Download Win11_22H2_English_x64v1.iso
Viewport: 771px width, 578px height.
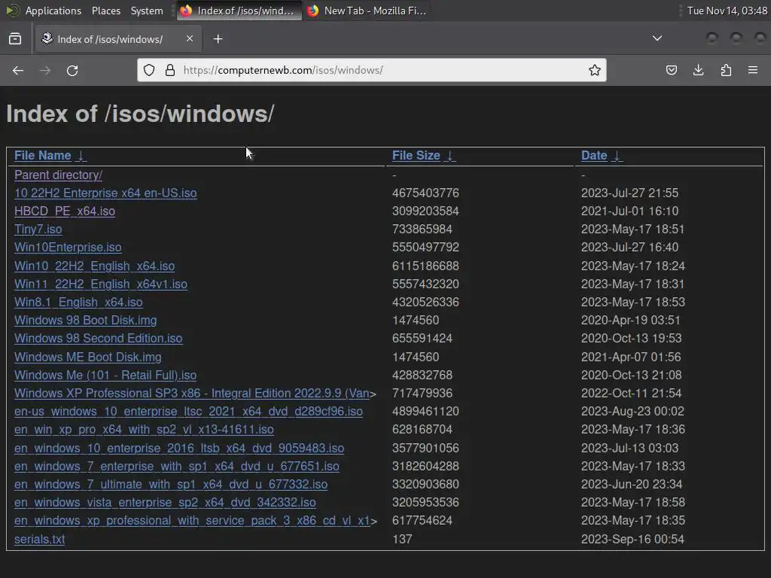point(101,284)
